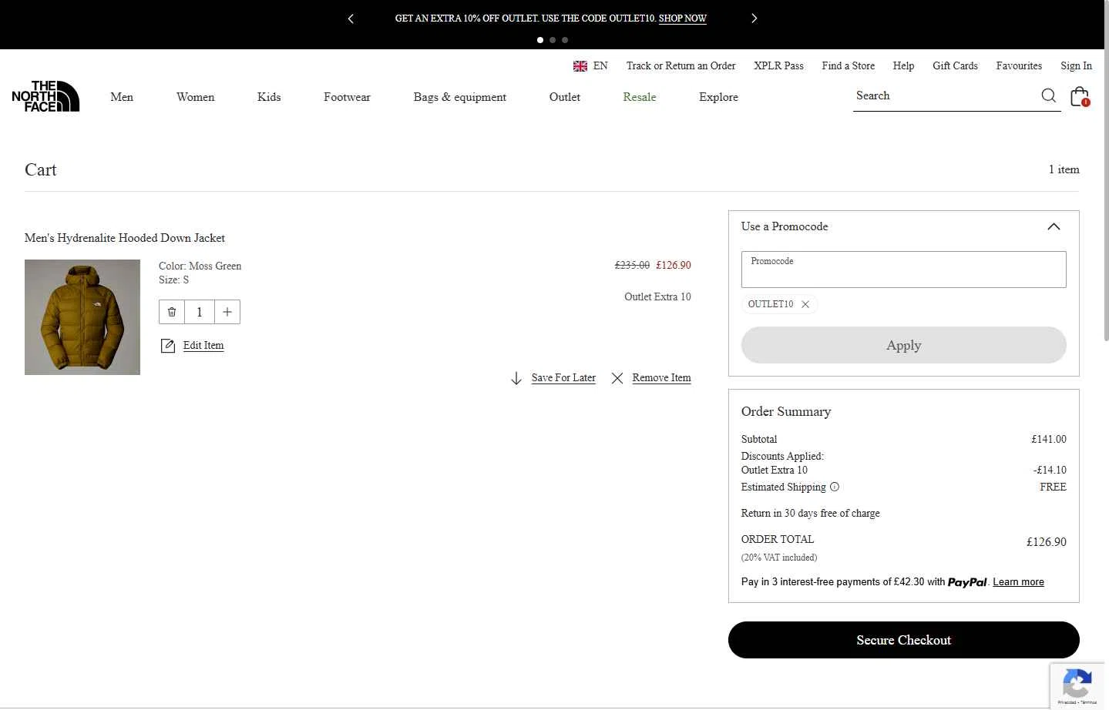Viewport: 1109px width, 710px height.
Task: Open XPLR Pass link
Action: pos(778,66)
